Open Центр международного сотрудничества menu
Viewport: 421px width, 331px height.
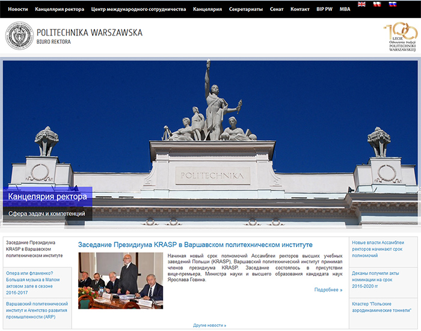pyautogui.click(x=138, y=9)
